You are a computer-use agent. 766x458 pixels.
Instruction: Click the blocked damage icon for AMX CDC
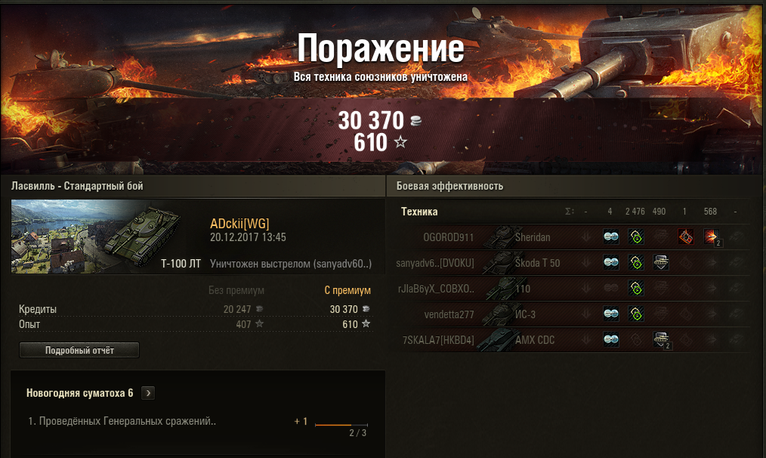[x=662, y=339]
